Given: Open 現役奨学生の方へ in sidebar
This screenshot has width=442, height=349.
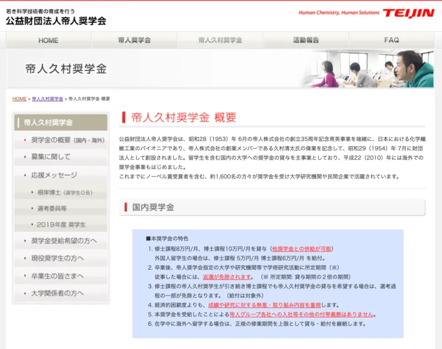Looking at the screenshot, I should point(57,258).
